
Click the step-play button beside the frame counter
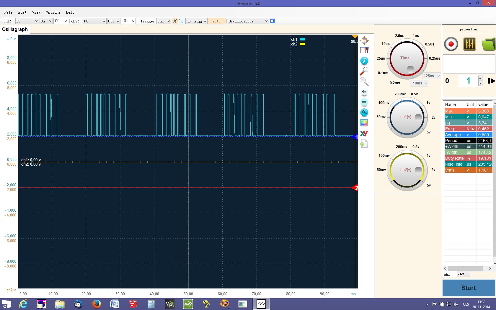(x=491, y=81)
